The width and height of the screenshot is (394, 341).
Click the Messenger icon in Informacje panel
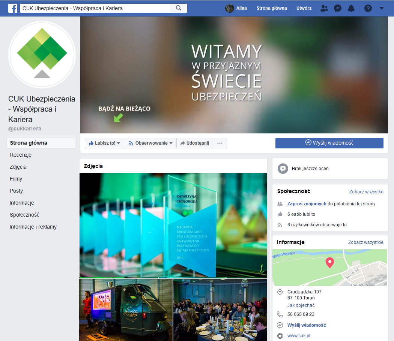pos(280,325)
